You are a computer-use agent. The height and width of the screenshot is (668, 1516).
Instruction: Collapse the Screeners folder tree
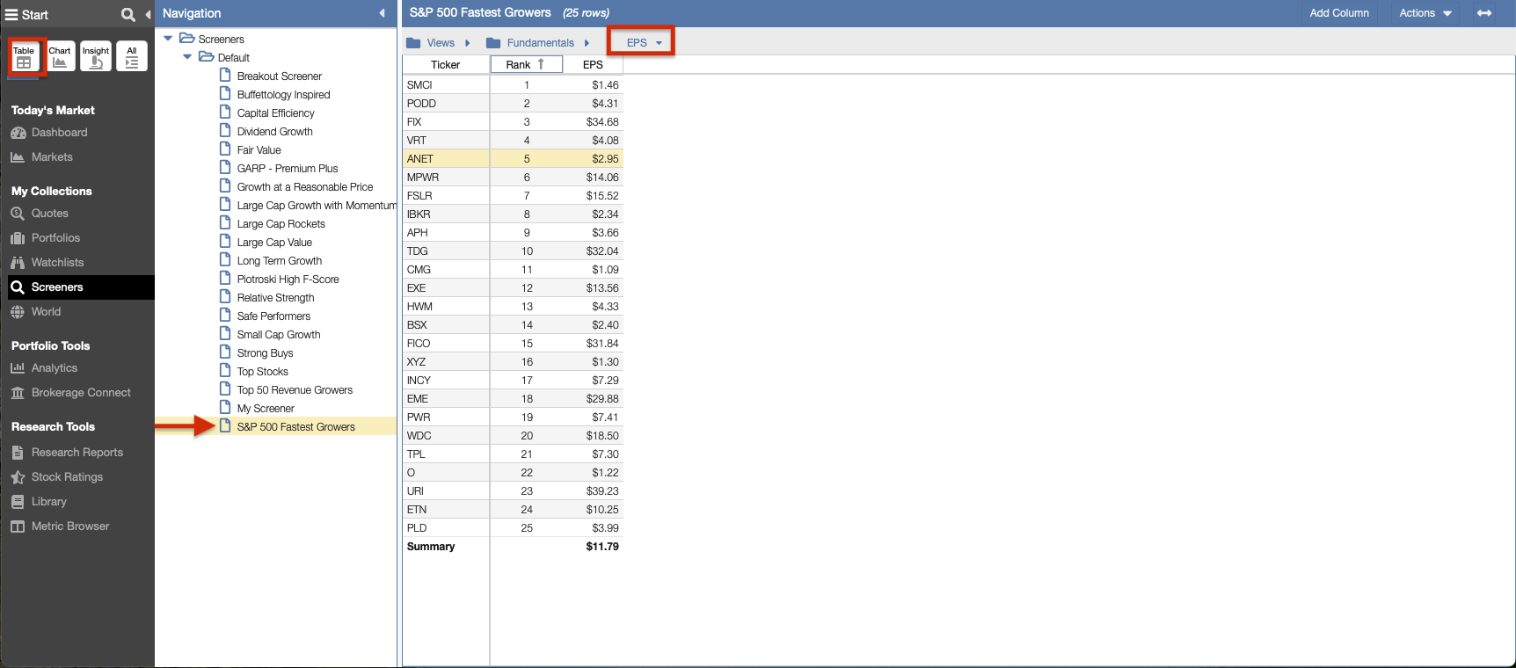(168, 39)
